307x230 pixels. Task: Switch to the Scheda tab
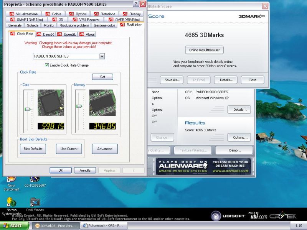point(33,25)
